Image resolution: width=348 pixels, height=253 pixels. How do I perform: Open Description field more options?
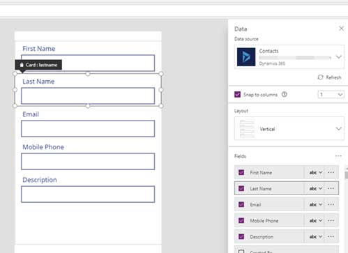point(331,236)
